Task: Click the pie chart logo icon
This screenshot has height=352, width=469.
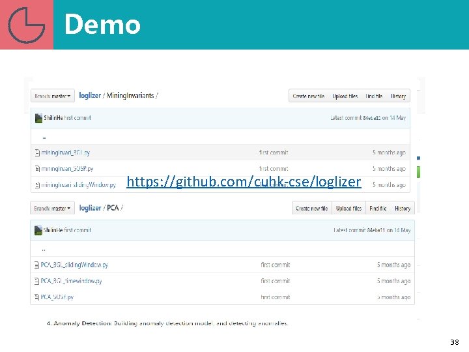Action: point(26,25)
